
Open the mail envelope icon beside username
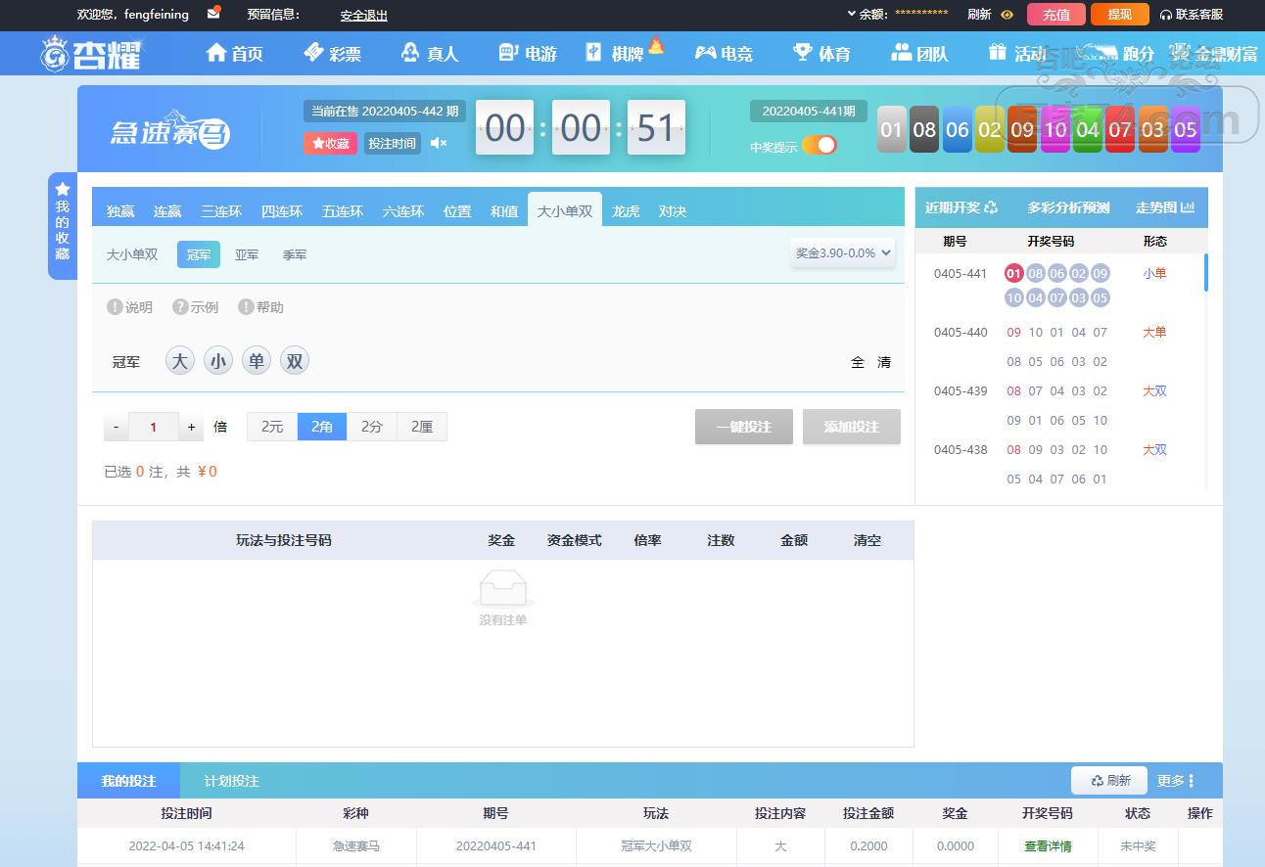click(x=213, y=14)
